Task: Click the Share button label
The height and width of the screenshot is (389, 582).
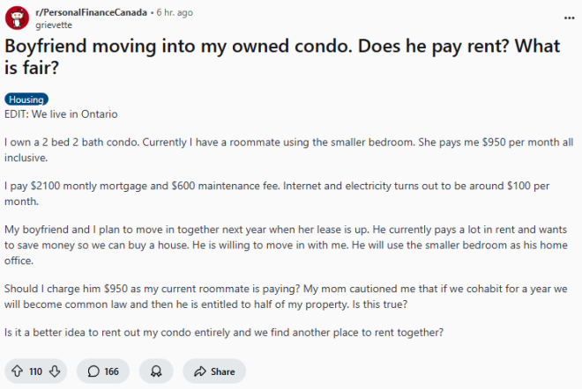Action: 223,371
